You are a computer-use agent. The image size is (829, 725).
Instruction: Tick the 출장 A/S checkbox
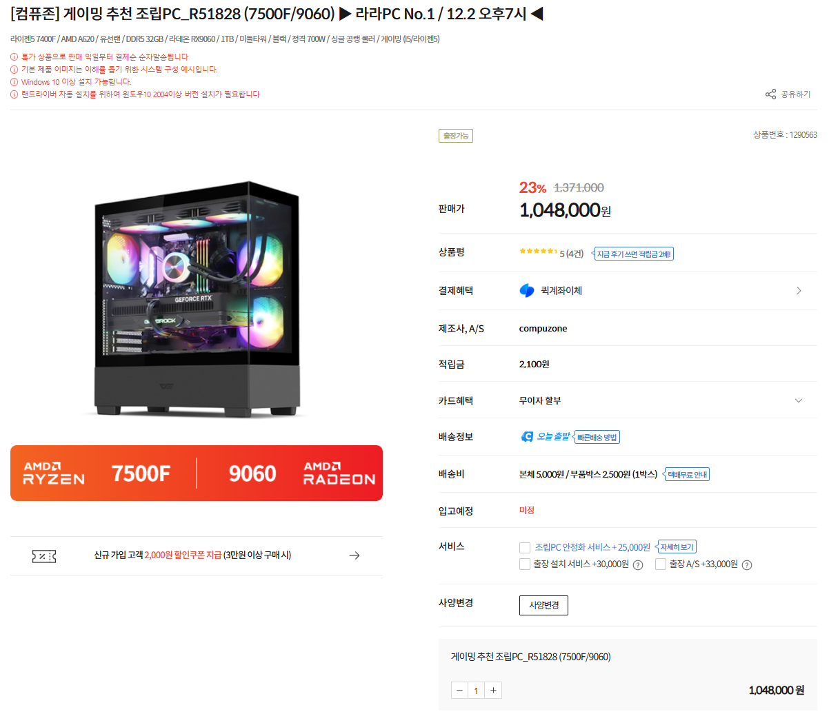661,564
